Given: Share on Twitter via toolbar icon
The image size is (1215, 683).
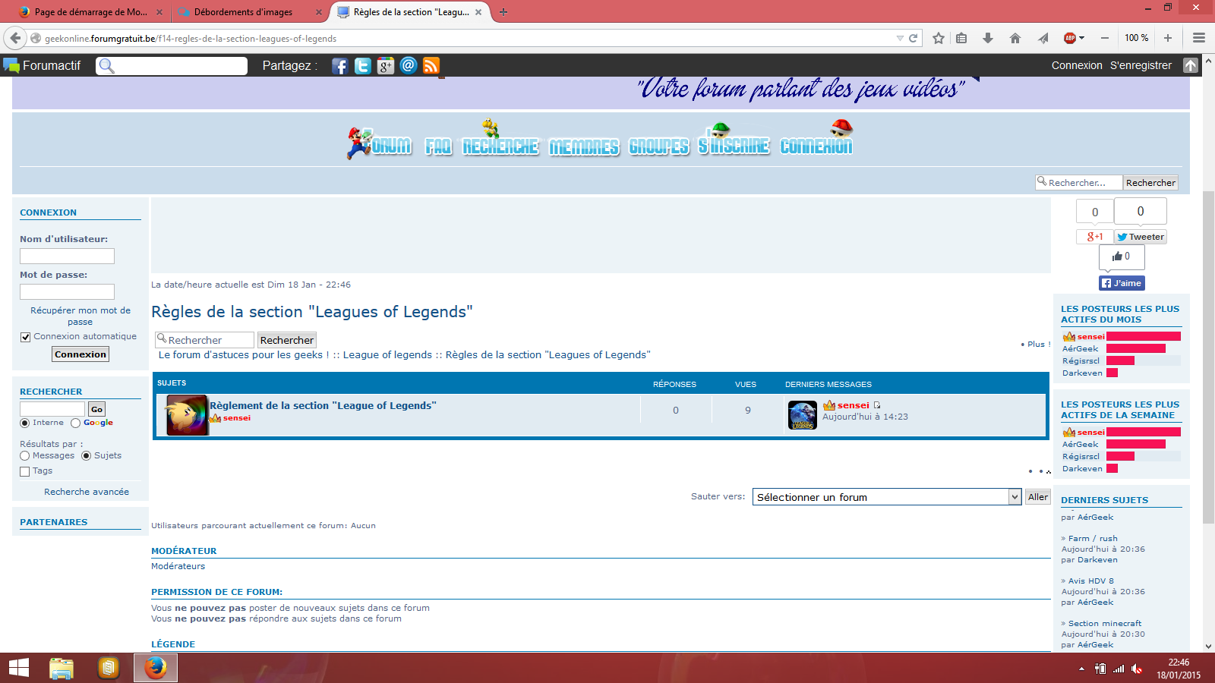Looking at the screenshot, I should point(362,66).
